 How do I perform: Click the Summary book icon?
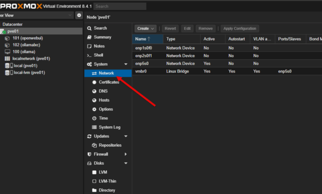coord(89,37)
